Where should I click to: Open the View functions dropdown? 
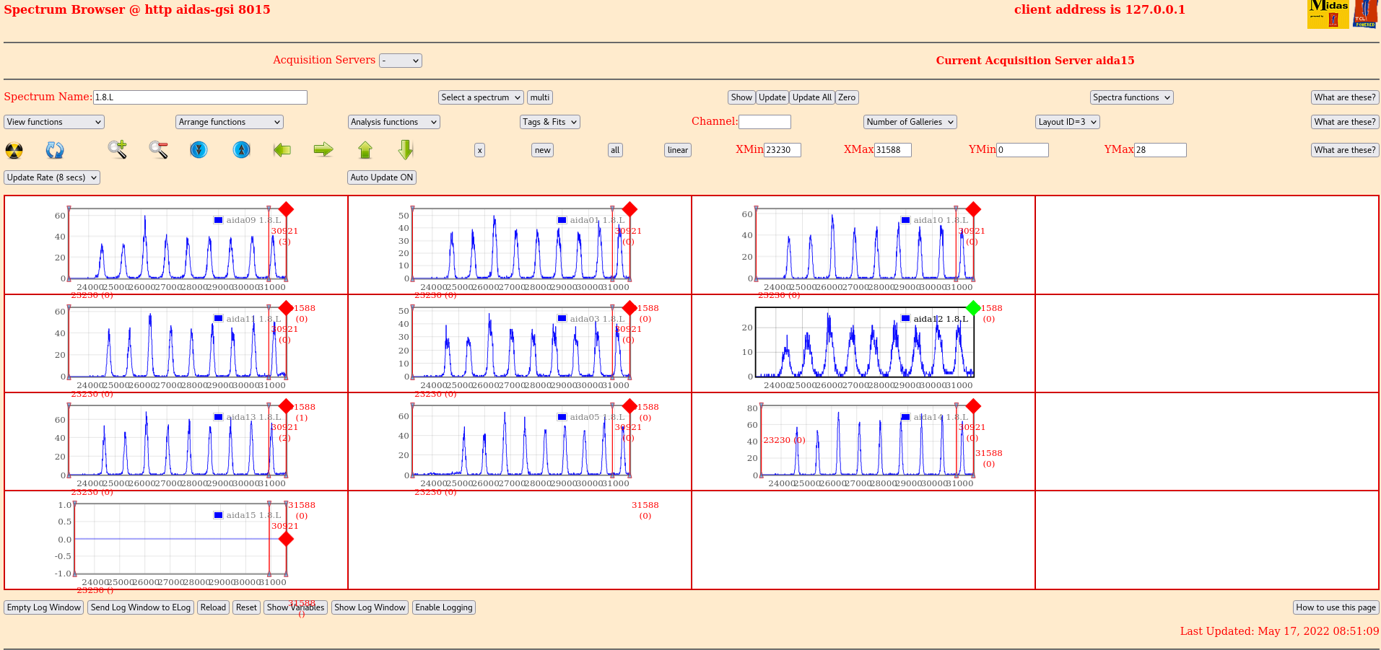pyautogui.click(x=54, y=122)
